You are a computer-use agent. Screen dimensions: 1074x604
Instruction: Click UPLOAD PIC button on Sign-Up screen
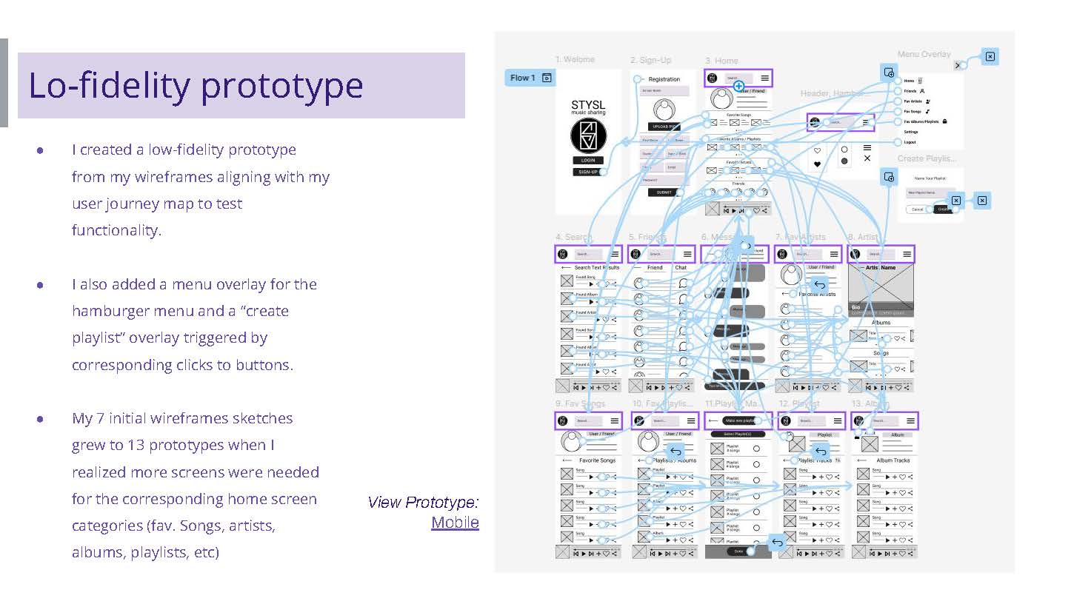[664, 127]
